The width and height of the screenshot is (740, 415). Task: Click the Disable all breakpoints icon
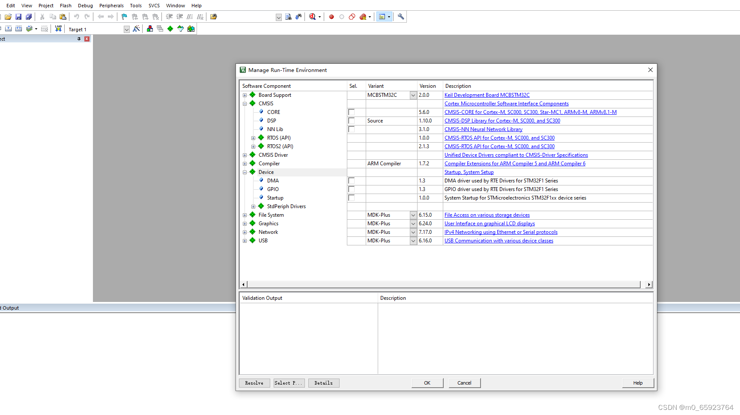pyautogui.click(x=352, y=17)
